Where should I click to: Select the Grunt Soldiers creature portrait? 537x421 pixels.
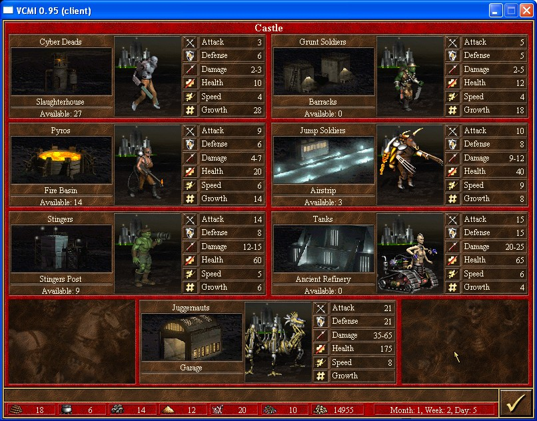(x=410, y=76)
